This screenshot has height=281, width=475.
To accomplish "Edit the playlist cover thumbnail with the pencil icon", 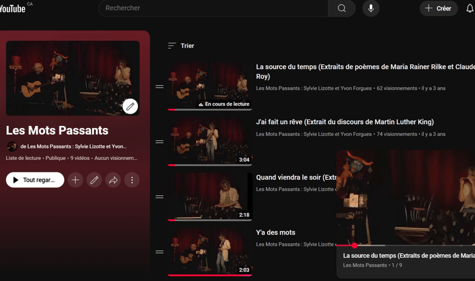I will click(131, 106).
